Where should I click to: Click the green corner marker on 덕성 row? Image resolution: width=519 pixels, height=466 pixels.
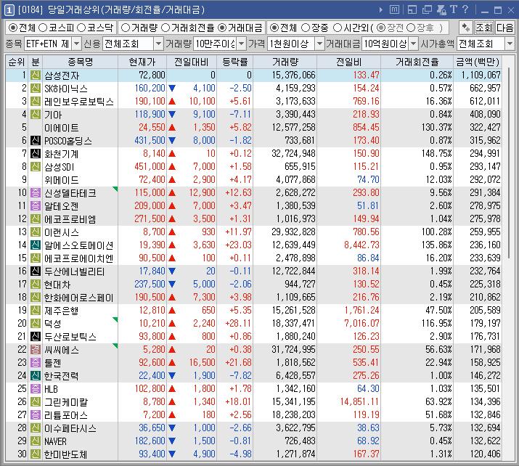(115, 319)
